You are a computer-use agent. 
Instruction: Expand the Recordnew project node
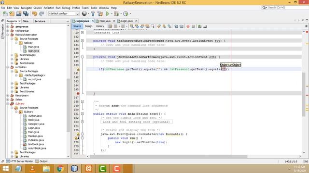(8, 96)
